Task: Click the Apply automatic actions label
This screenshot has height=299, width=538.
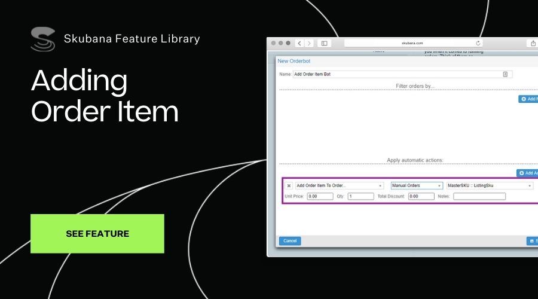Action: [x=415, y=160]
